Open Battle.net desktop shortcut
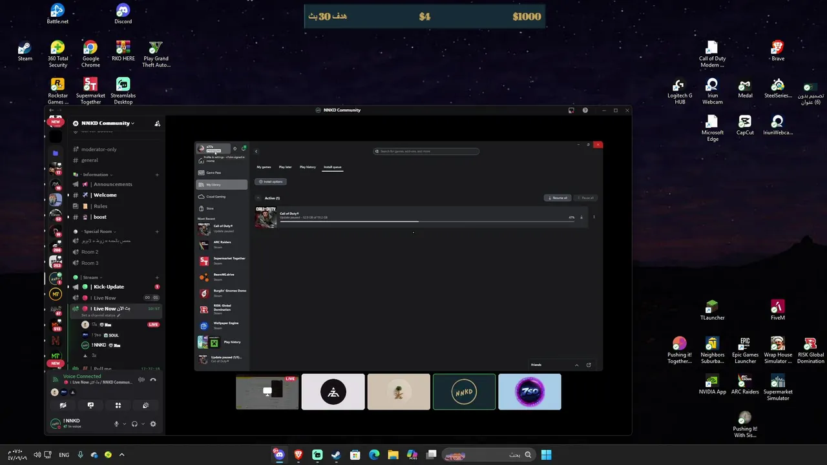The image size is (827, 465). click(58, 14)
